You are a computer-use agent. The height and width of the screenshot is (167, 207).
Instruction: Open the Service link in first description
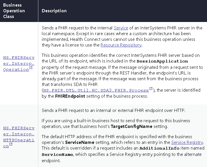point(121,28)
